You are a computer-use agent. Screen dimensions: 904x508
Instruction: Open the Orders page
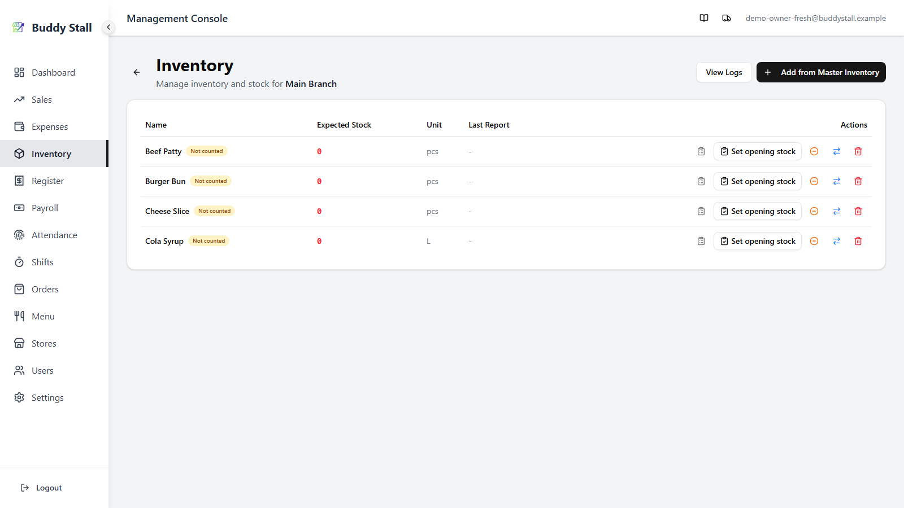click(53, 289)
